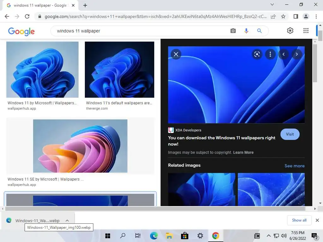
Task: Click Show all downloads
Action: (x=299, y=220)
